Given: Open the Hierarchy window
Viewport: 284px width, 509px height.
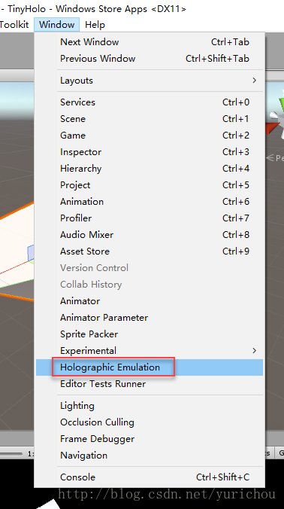Looking at the screenshot, I should [x=150, y=169].
